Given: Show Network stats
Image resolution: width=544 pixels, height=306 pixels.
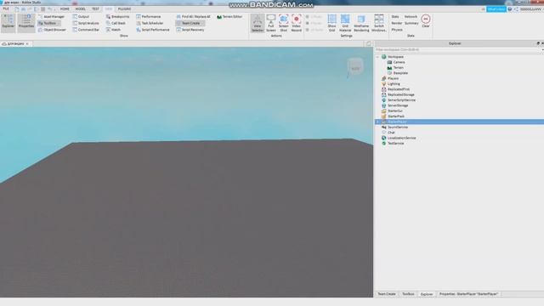Looking at the screenshot, I should click(411, 17).
